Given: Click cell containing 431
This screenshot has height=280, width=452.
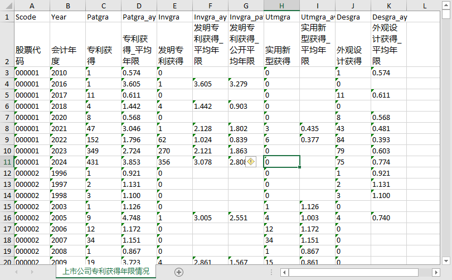Looking at the screenshot, I should coord(104,162).
